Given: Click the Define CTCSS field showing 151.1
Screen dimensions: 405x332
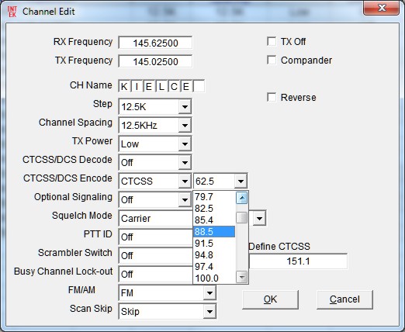Looking at the screenshot, I should (x=298, y=261).
